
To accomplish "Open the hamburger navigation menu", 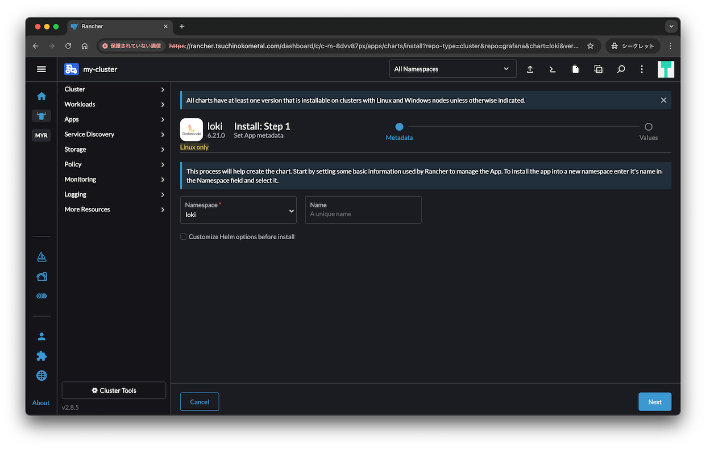I will (x=41, y=69).
